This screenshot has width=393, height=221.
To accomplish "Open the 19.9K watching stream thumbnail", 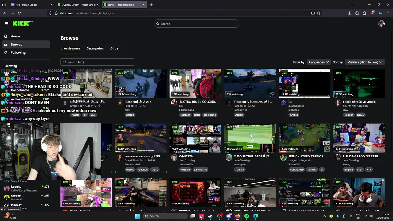I will [x=305, y=83].
